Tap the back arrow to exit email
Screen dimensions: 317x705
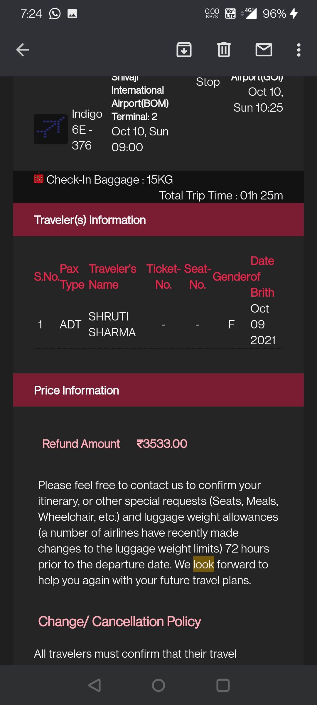(x=23, y=50)
